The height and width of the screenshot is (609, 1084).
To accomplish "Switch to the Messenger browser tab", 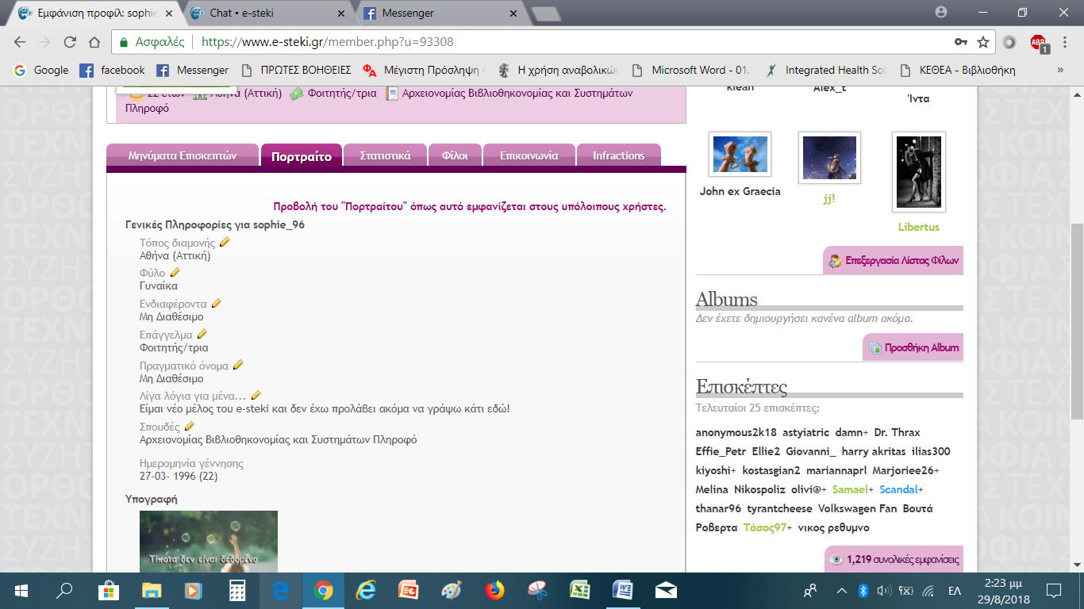I will point(441,13).
